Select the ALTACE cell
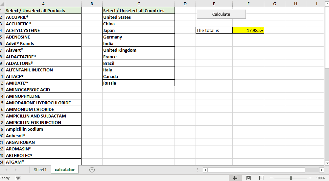The image size is (329, 181). (43, 76)
